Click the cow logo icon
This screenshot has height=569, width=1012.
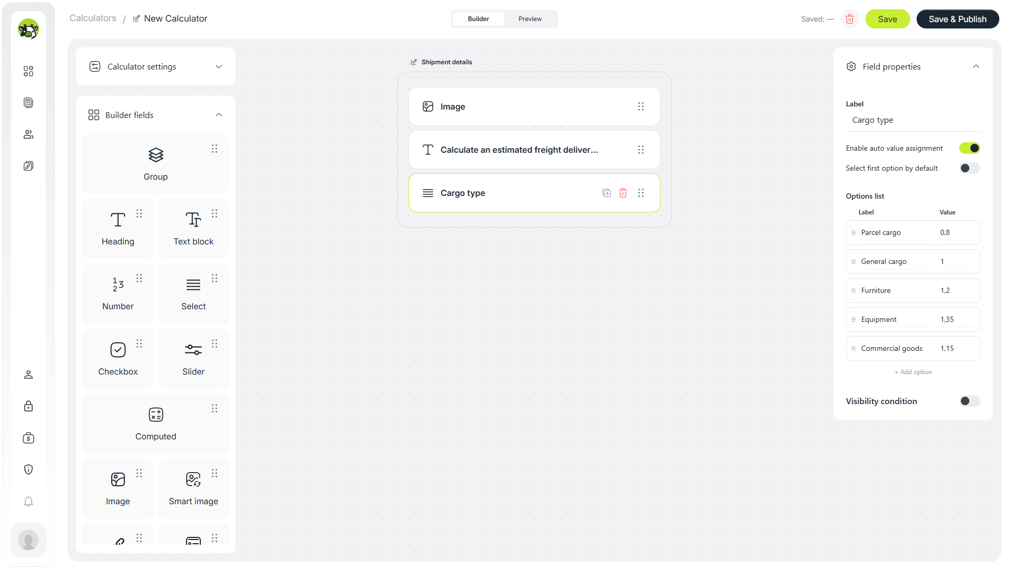(x=28, y=29)
